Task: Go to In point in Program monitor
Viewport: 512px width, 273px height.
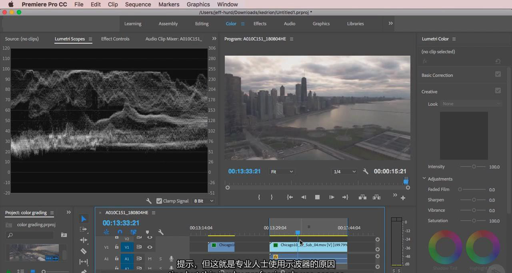Action: coord(290,197)
